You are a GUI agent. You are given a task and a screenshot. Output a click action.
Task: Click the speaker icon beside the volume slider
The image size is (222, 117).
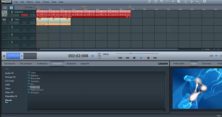[4, 56]
